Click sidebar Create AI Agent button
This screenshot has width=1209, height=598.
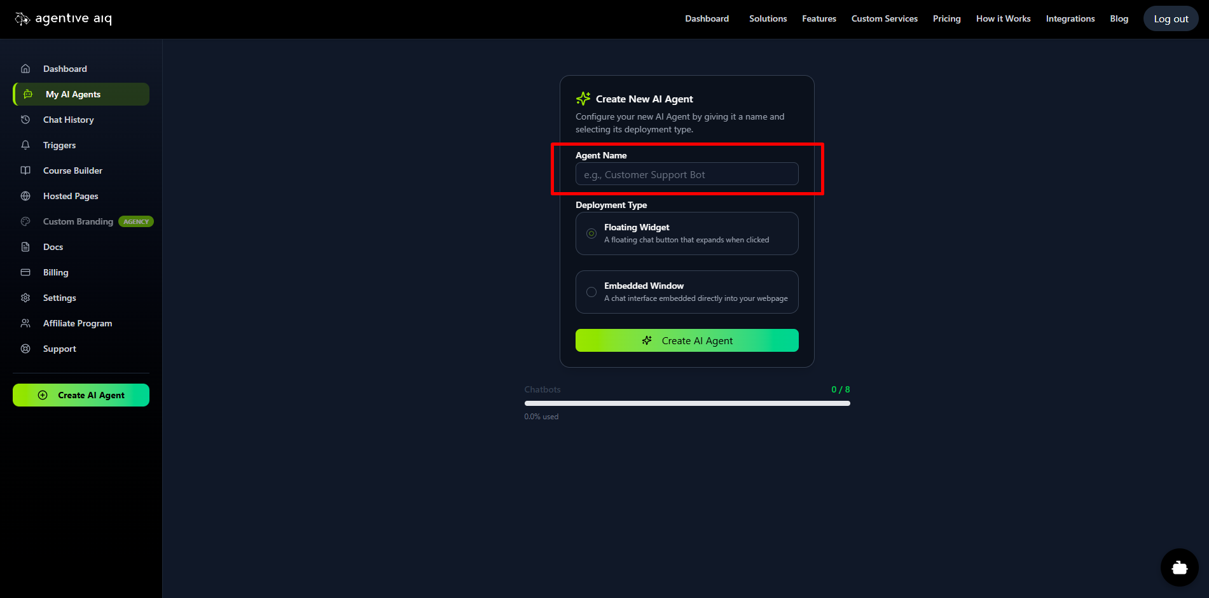[x=81, y=395]
